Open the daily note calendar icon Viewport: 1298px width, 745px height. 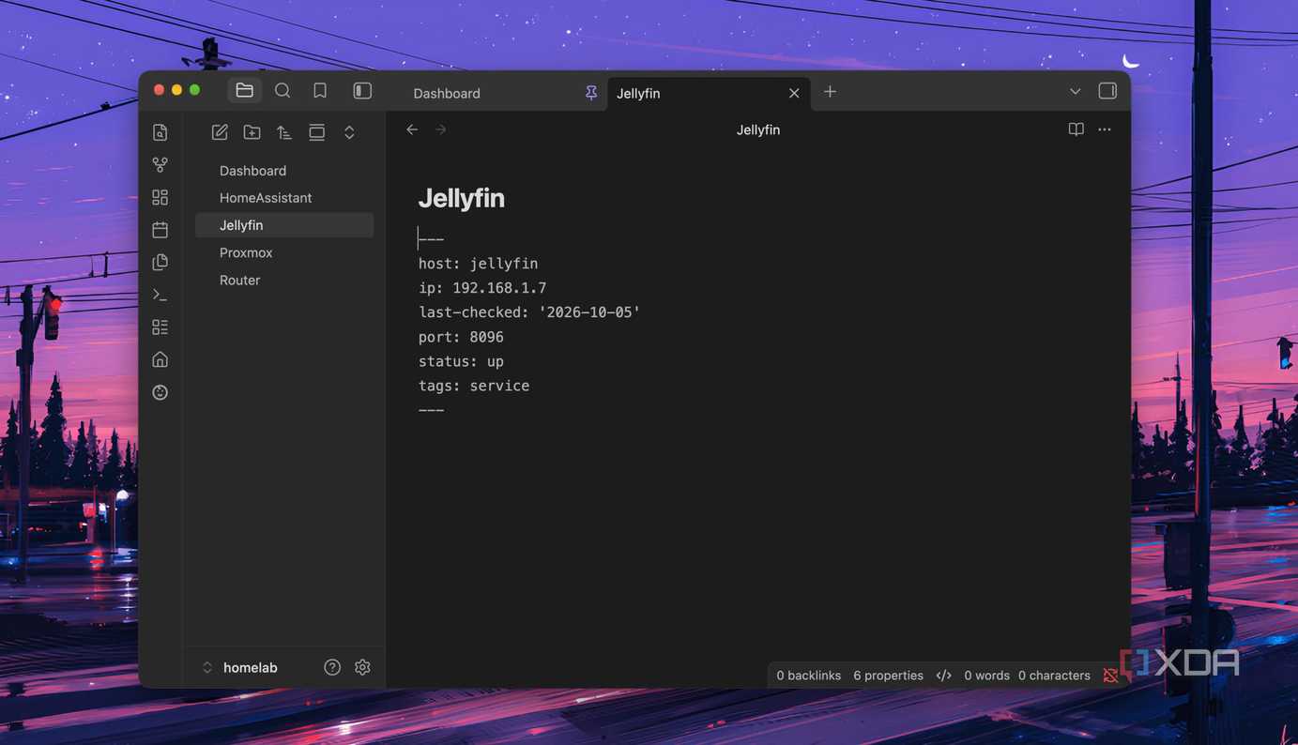[x=160, y=230]
